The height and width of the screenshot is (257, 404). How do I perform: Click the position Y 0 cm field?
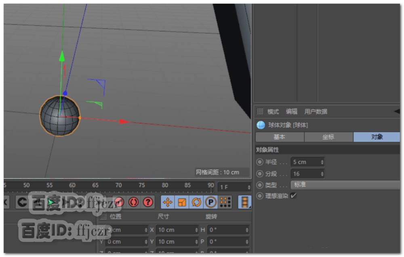coord(126,242)
